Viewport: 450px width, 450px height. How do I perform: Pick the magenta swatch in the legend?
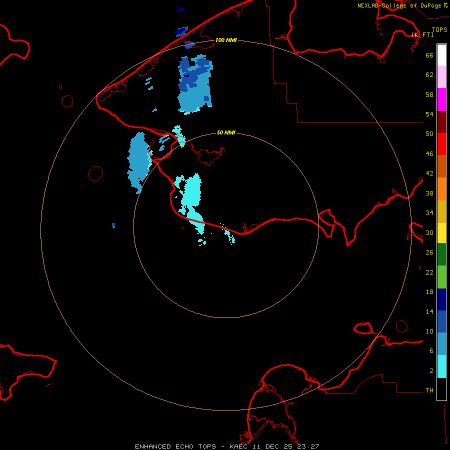pos(441,99)
